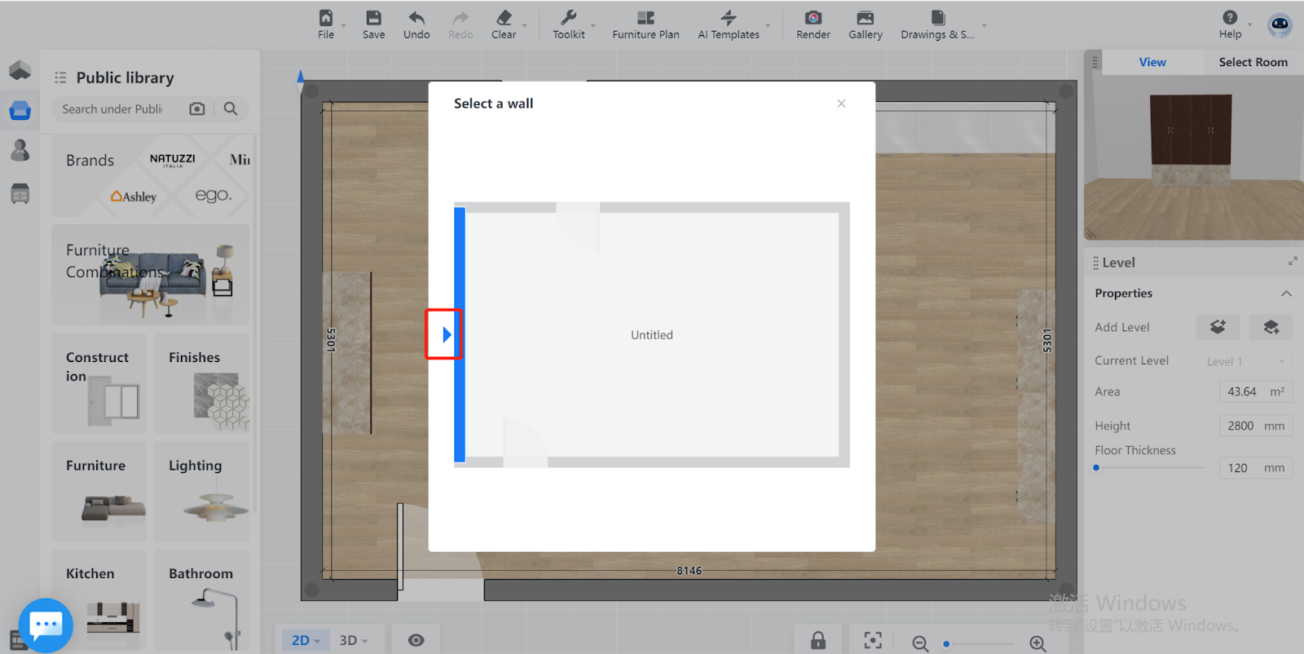Click the zoom in magnifier icon
Screen dimensions: 1304x654
click(x=1037, y=643)
